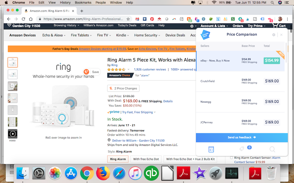Screen dimensions: 294x183
Task: Open Spotlight search in menu bar
Action: coord(272,2)
